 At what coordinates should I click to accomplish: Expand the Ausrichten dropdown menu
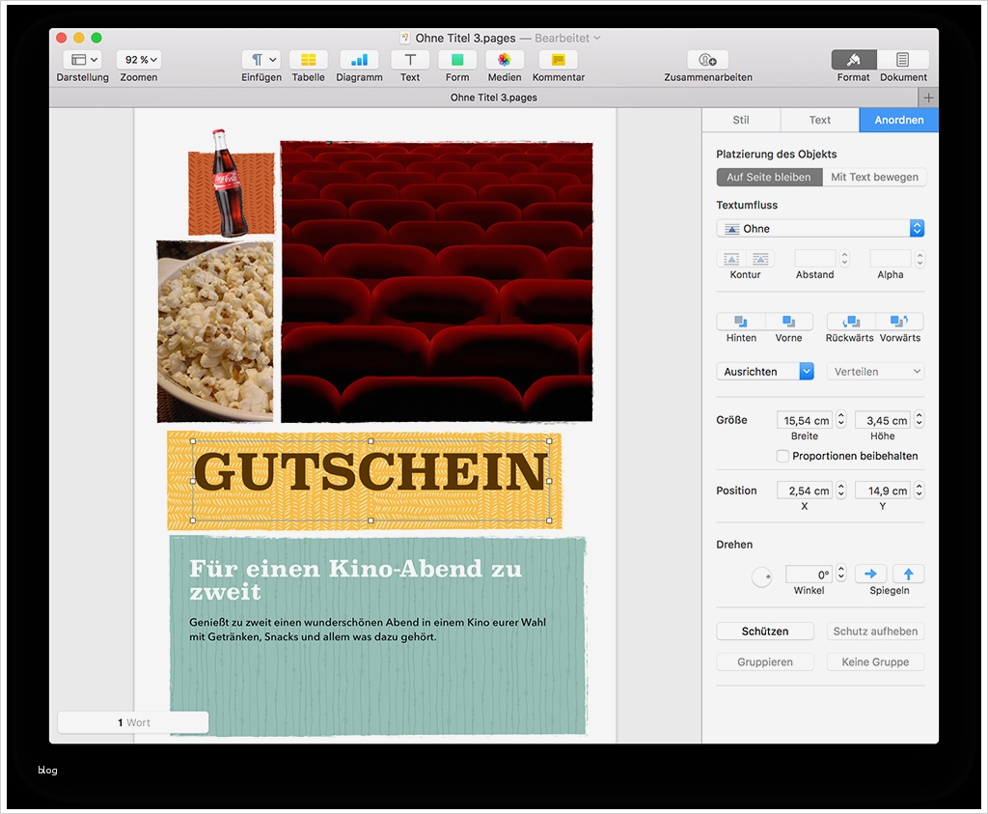[765, 371]
